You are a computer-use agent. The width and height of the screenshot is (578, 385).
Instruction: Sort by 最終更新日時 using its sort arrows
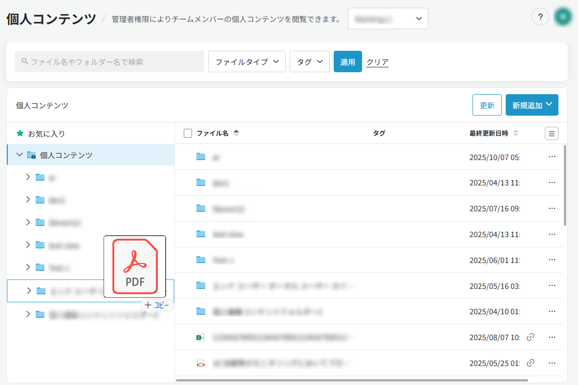click(x=515, y=133)
